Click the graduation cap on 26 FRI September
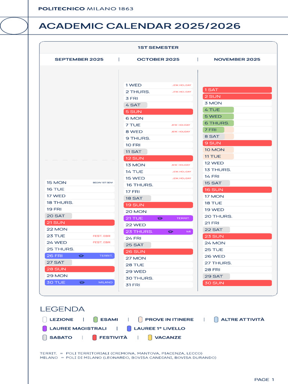Viewport: 288px width, 384px height. [81, 256]
